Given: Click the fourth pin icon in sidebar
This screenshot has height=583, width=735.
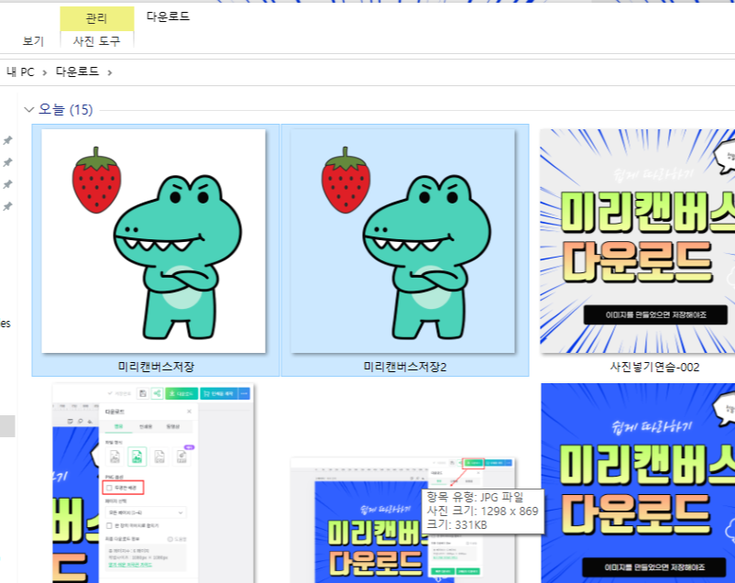Looking at the screenshot, I should [7, 206].
